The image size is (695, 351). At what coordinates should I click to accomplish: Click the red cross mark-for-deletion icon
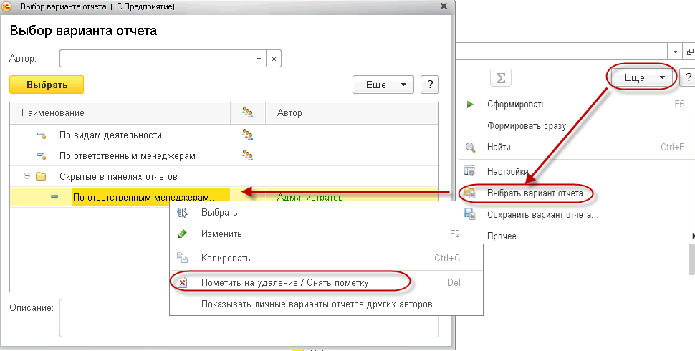tap(182, 282)
